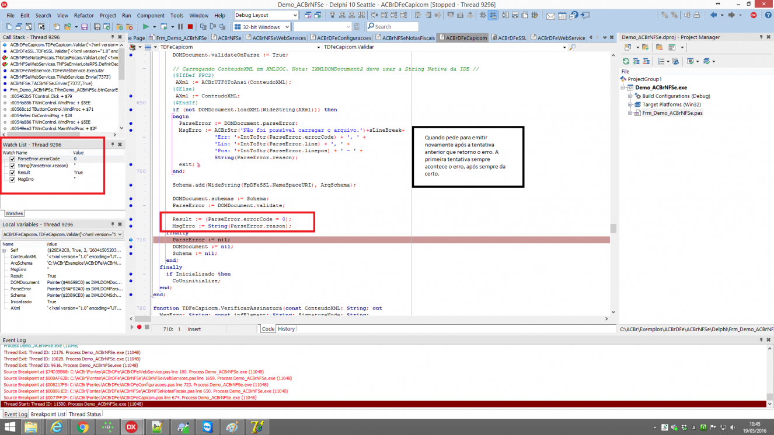Refresh the Project Manager tree
Viewport: 774px width, 435px height.
point(626,61)
